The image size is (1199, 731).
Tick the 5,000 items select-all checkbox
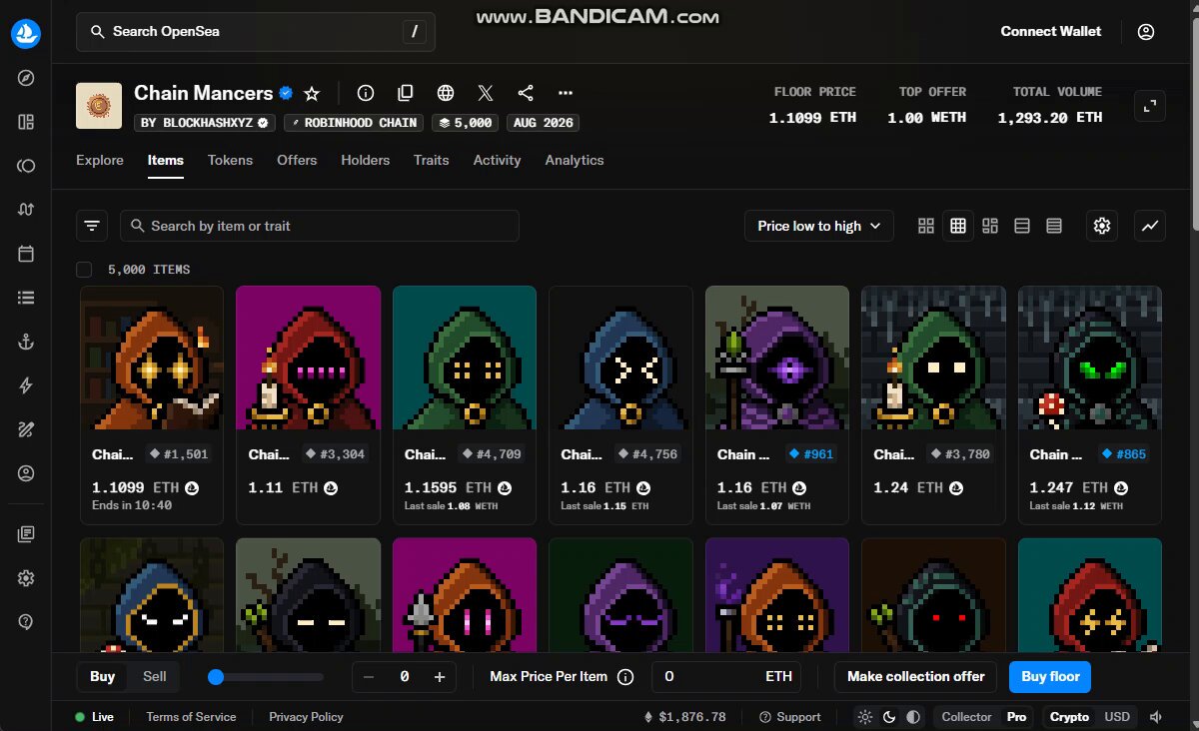[84, 270]
